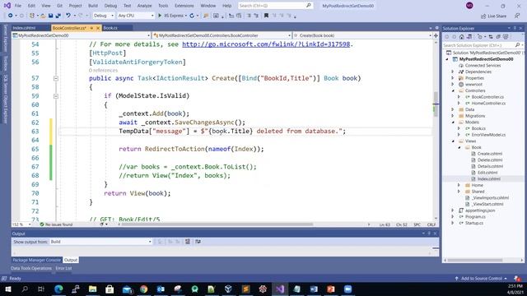Screen dimensions: 527x296
Task: Collapse the Create method outline at line 57
Action: point(56,78)
